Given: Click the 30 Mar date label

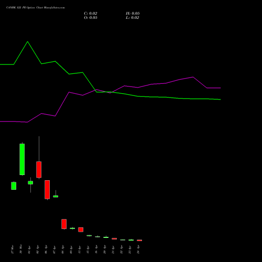Looking at the screenshot, I should [21, 249].
